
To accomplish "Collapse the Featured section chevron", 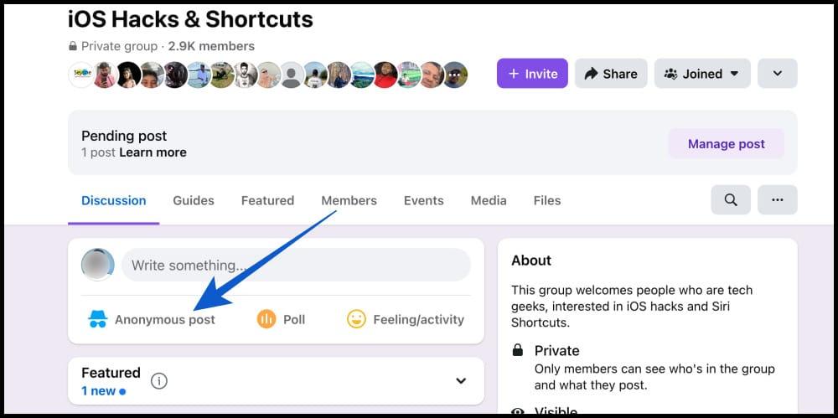I will [x=461, y=381].
